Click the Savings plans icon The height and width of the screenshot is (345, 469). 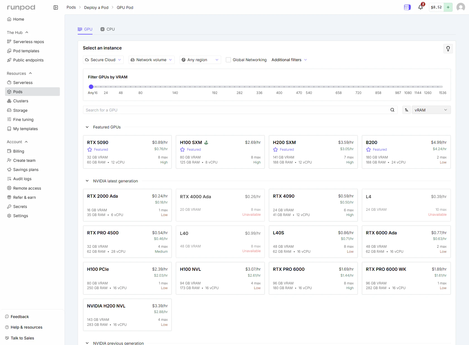[9, 170]
